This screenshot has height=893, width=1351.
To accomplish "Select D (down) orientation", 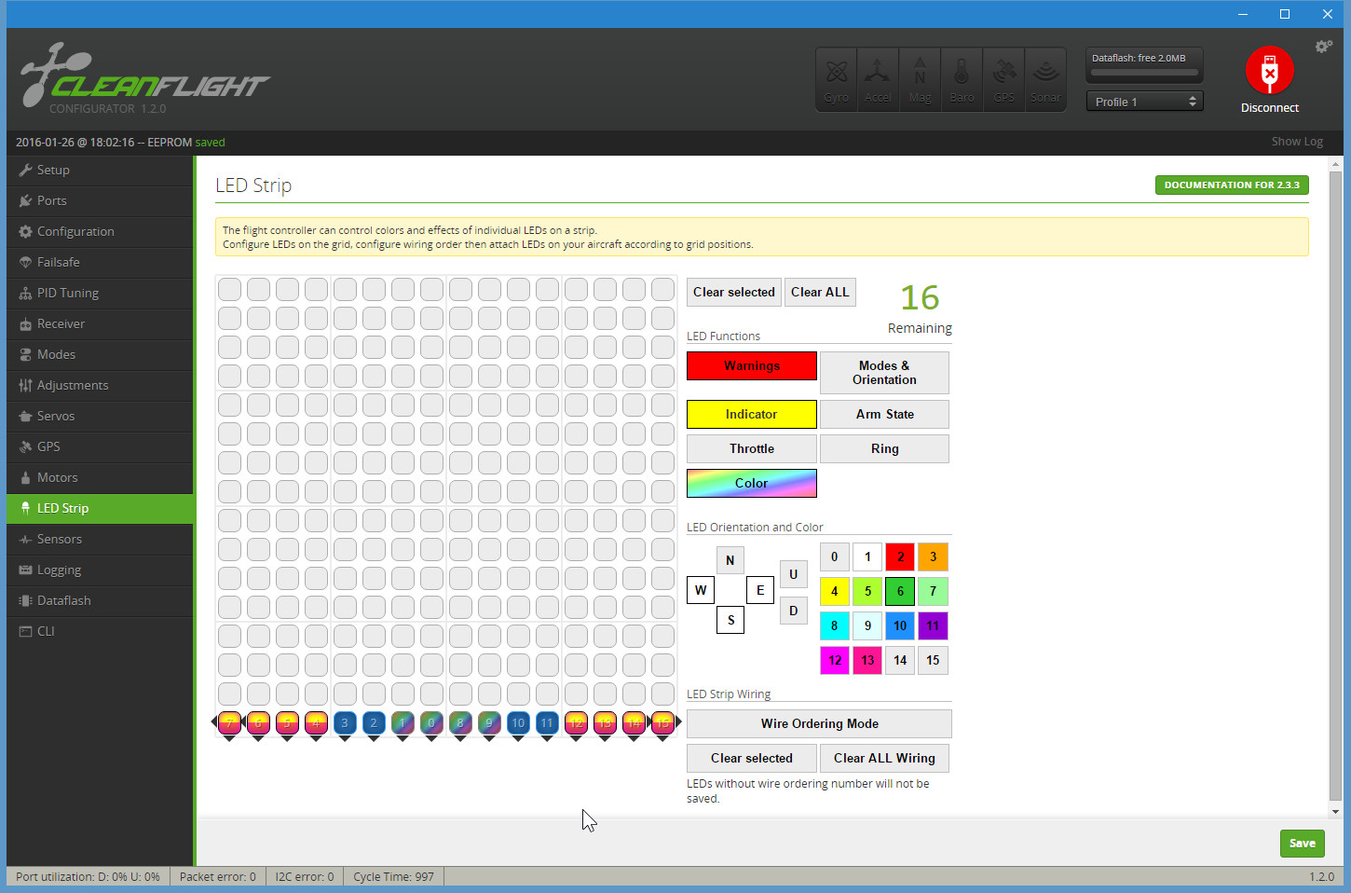I will [x=794, y=611].
